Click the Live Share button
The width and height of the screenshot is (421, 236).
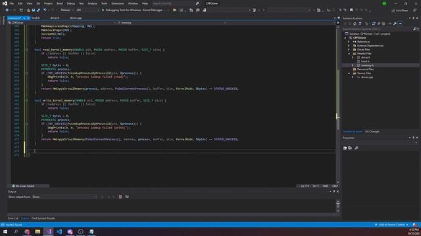coord(399,10)
